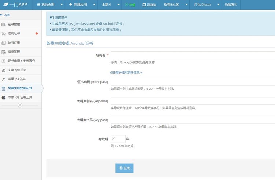Click the pen icon beside 安卓 apk 签名
The height and width of the screenshot is (180, 275).
(x=4, y=70)
